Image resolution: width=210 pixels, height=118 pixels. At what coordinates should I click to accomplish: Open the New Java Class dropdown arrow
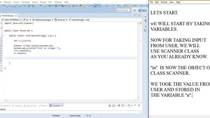76,6
